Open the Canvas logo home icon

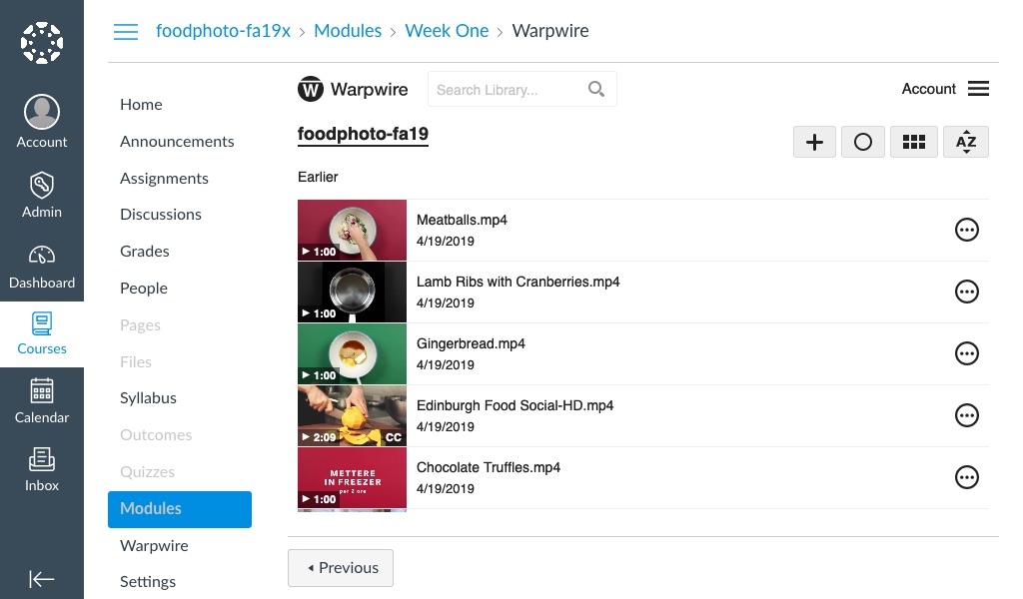42,43
